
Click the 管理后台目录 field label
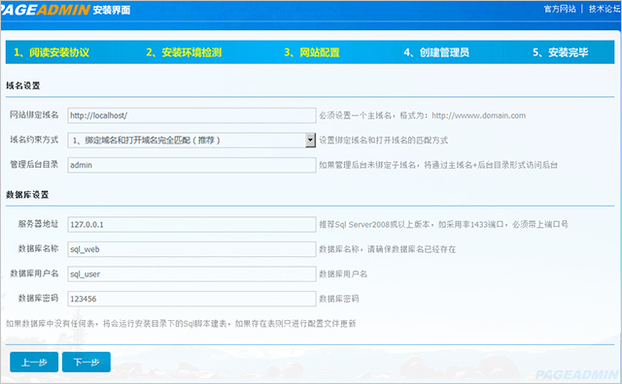coord(34,164)
